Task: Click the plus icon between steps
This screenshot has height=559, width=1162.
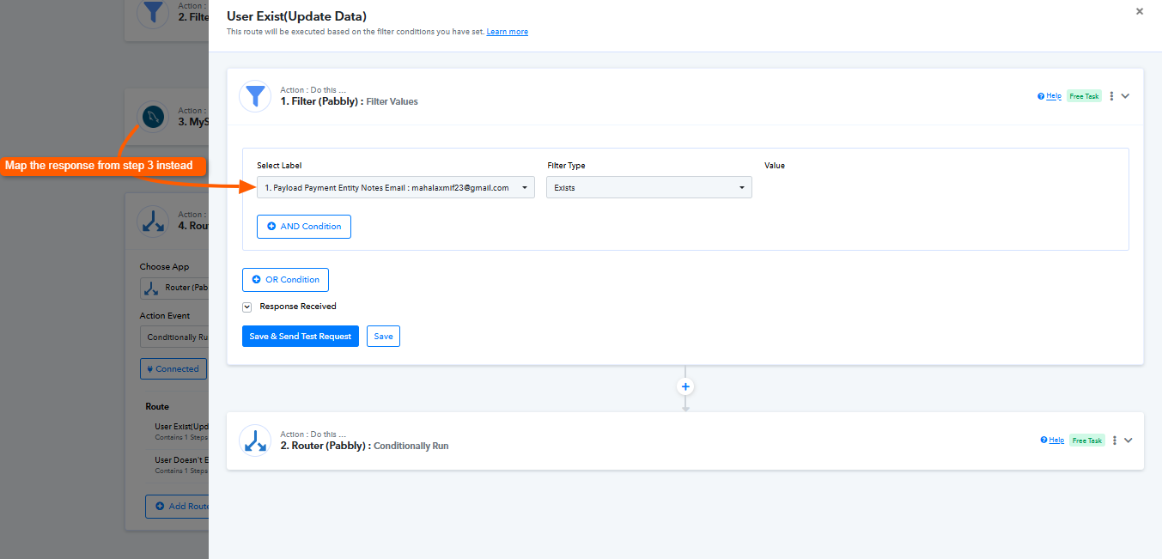Action: click(685, 386)
